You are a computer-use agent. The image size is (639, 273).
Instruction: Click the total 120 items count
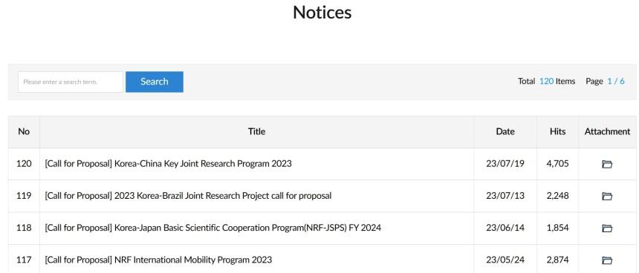pos(546,82)
